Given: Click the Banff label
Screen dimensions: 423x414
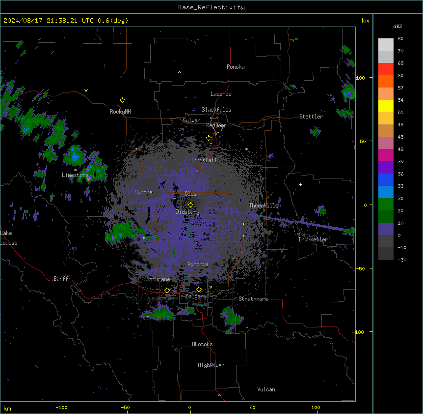Looking at the screenshot, I should click(x=61, y=279).
